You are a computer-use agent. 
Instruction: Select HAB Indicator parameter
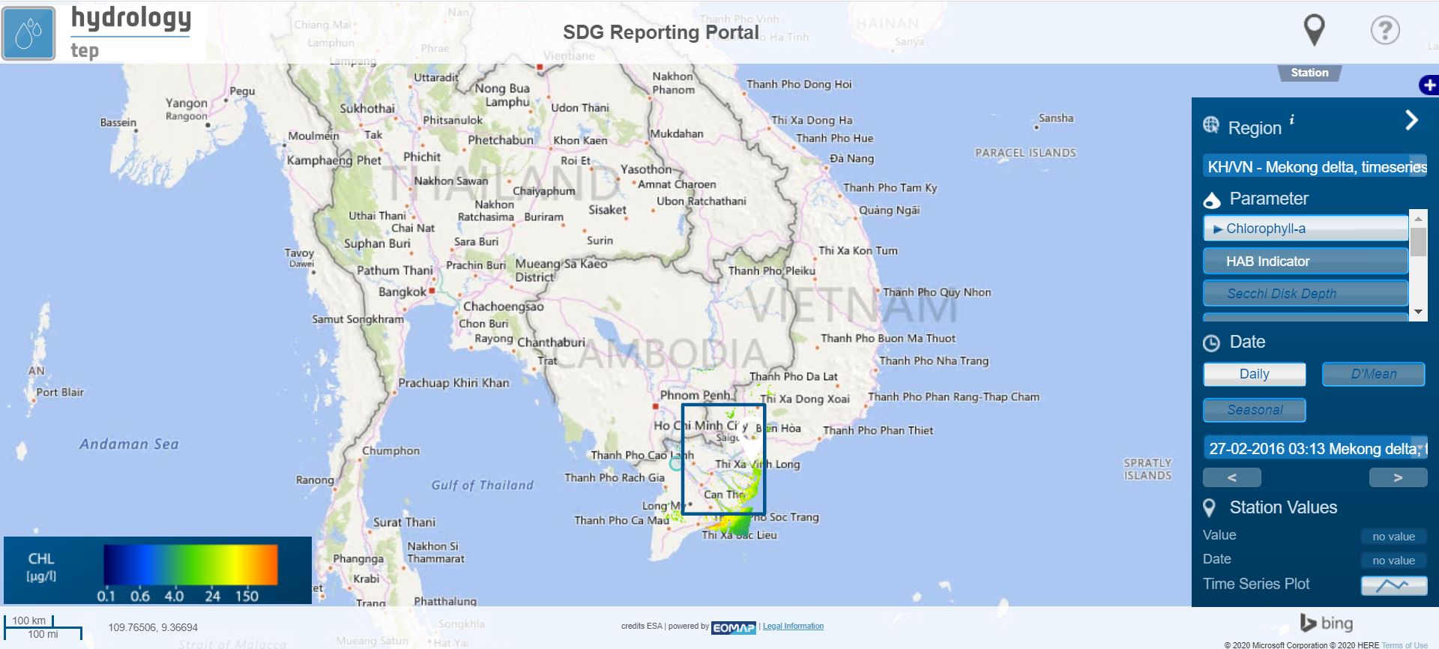[x=1305, y=261]
